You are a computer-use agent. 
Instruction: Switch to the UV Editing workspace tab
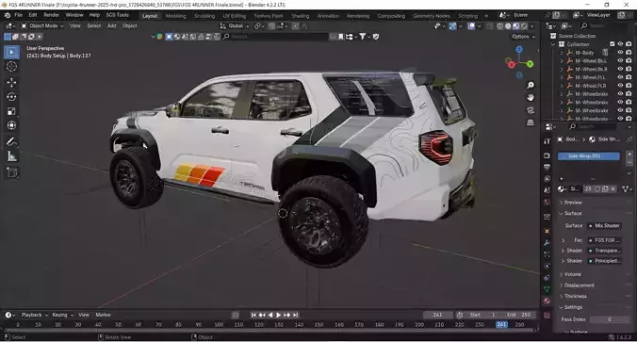click(235, 16)
